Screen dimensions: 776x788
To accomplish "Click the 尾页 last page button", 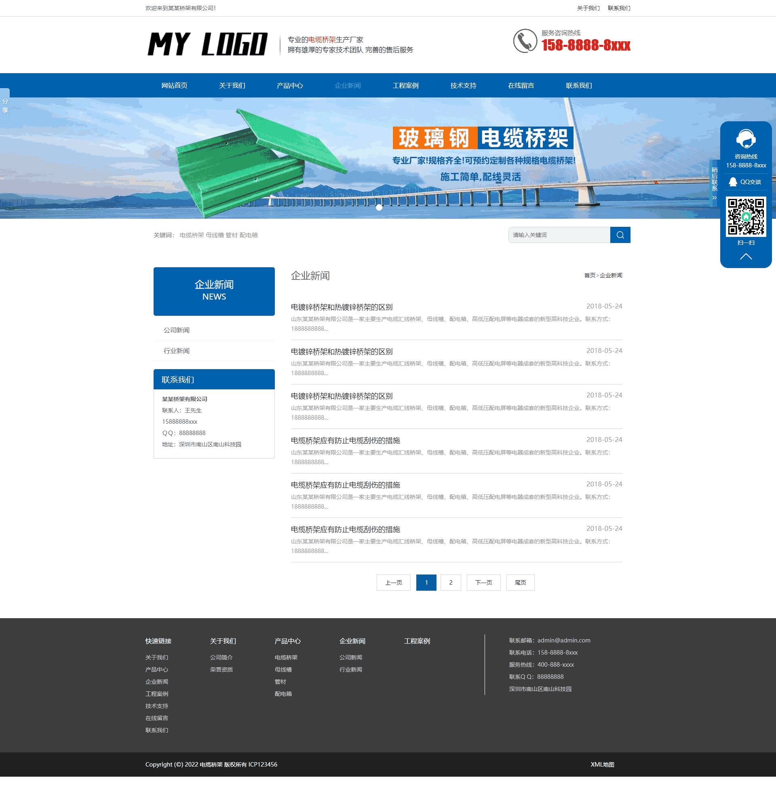I will [x=520, y=583].
